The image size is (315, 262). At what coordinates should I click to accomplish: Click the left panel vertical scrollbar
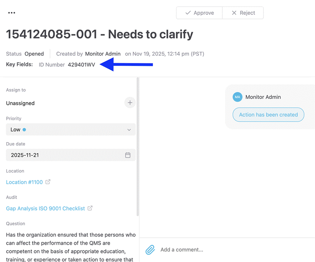click(x=138, y=147)
